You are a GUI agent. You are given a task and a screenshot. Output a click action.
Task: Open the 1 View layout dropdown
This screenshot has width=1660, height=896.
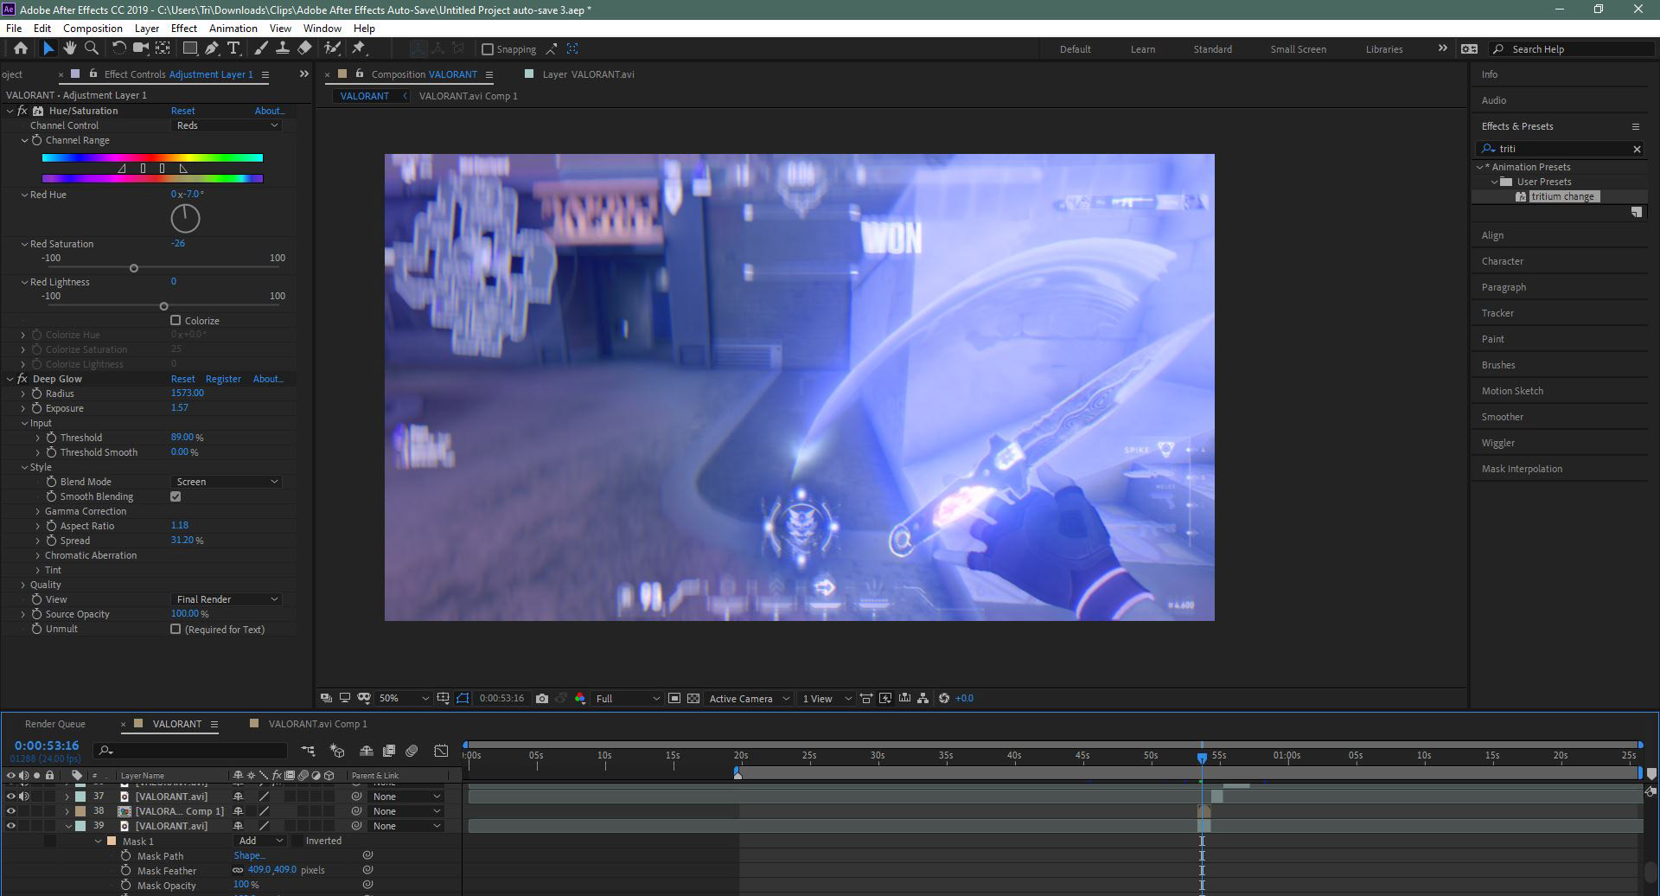click(827, 699)
